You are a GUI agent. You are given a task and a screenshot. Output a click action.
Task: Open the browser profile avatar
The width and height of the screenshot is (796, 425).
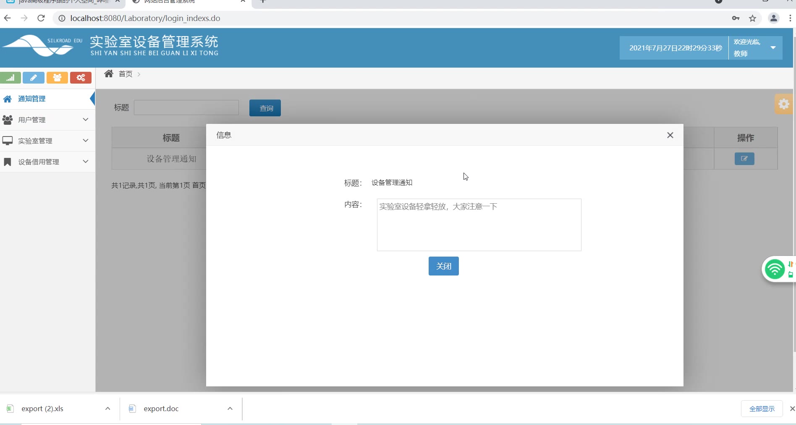(x=773, y=18)
